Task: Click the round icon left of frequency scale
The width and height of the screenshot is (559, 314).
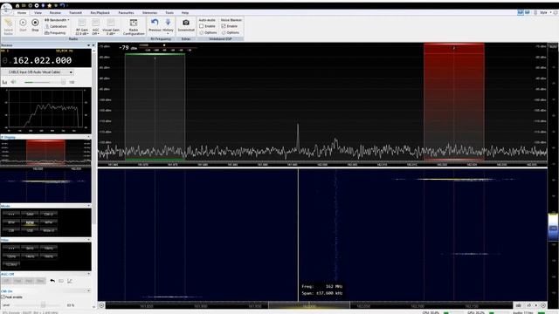Action: pos(101,305)
